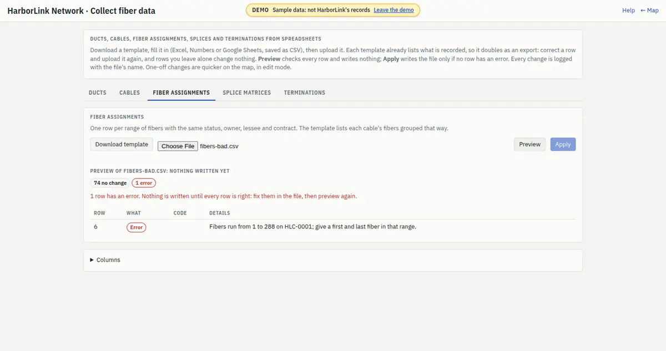Click the WHAT column header

pos(134,213)
